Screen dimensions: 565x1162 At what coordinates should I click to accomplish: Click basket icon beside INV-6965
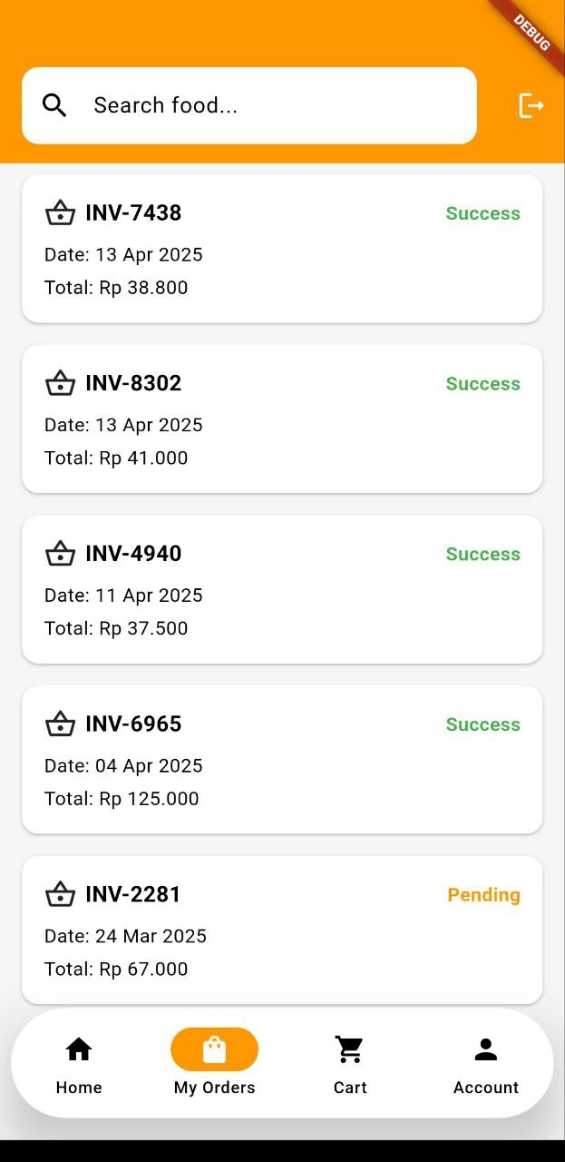60,724
